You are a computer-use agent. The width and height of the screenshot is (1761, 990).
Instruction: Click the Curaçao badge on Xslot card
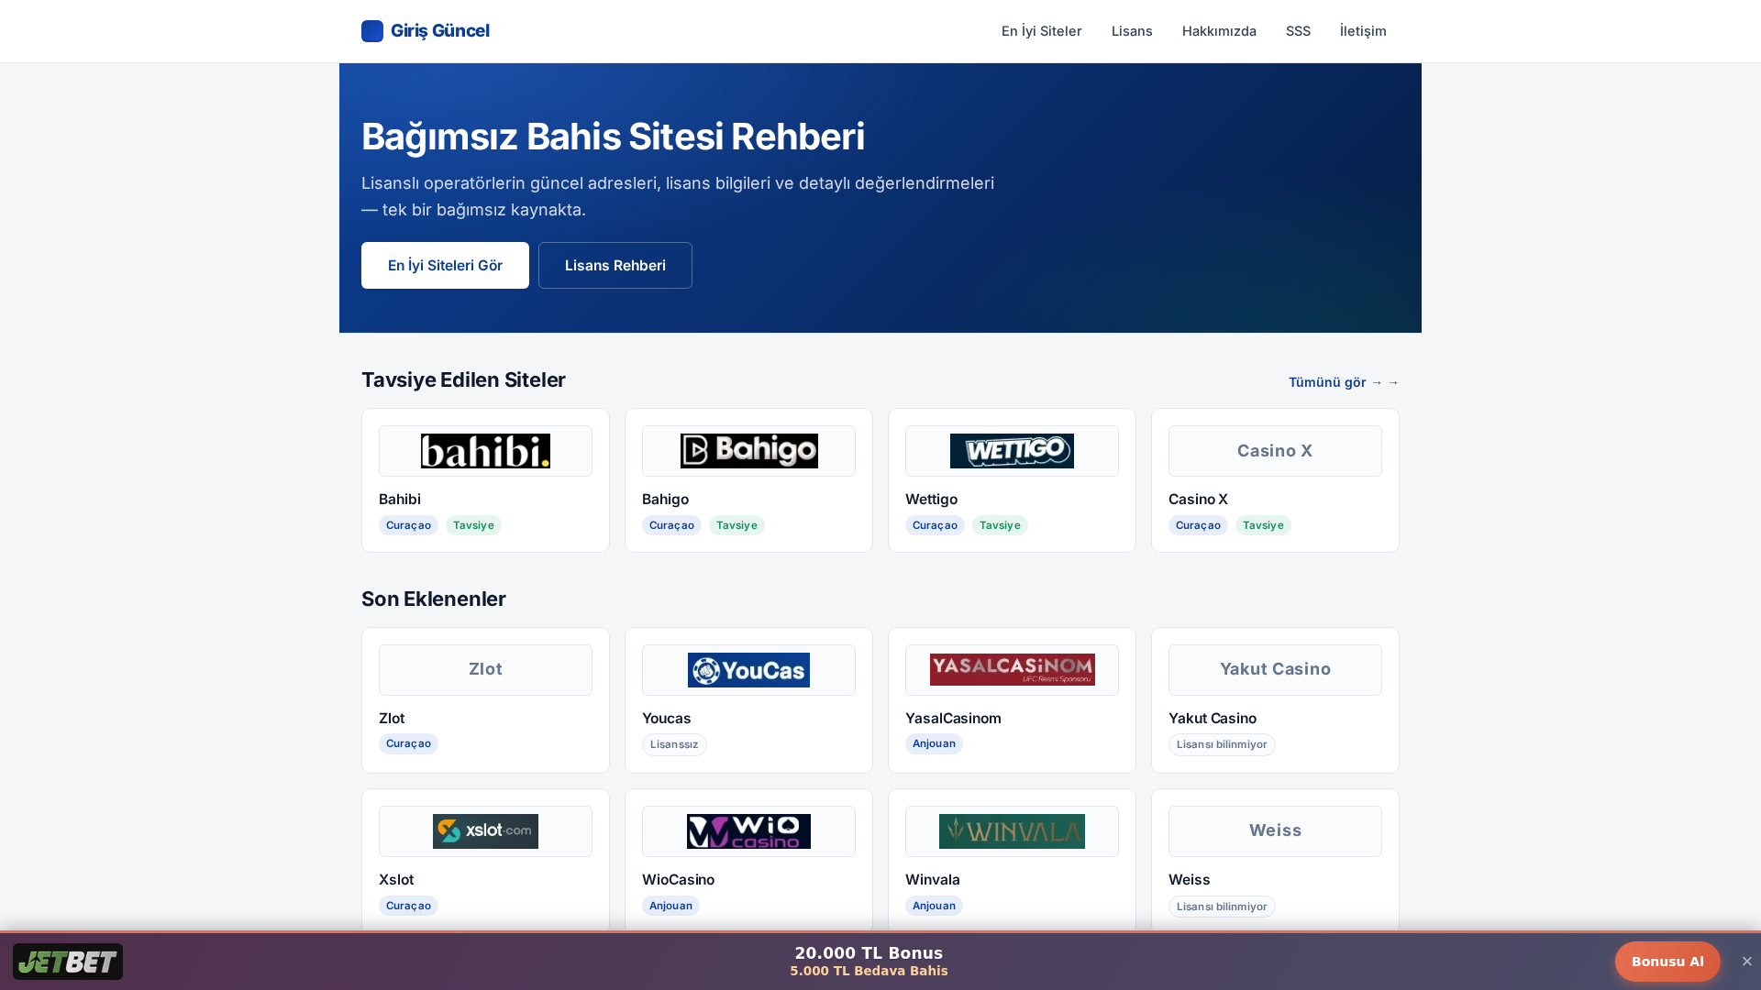click(408, 906)
